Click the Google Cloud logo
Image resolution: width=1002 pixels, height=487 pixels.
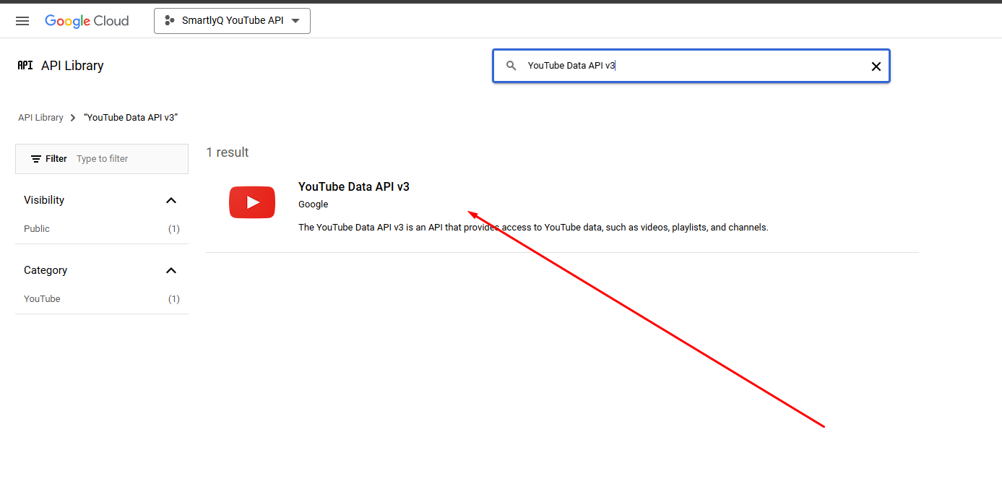tap(87, 21)
